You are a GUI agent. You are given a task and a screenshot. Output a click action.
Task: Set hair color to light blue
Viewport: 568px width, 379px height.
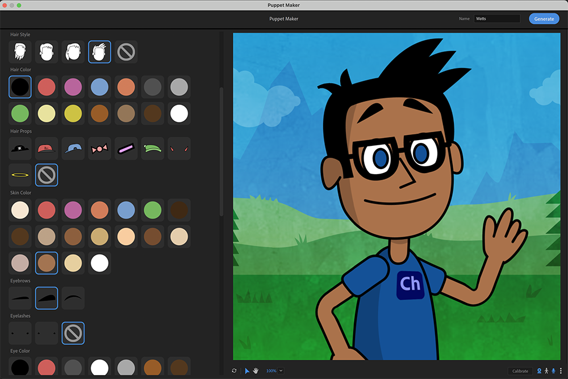click(99, 87)
